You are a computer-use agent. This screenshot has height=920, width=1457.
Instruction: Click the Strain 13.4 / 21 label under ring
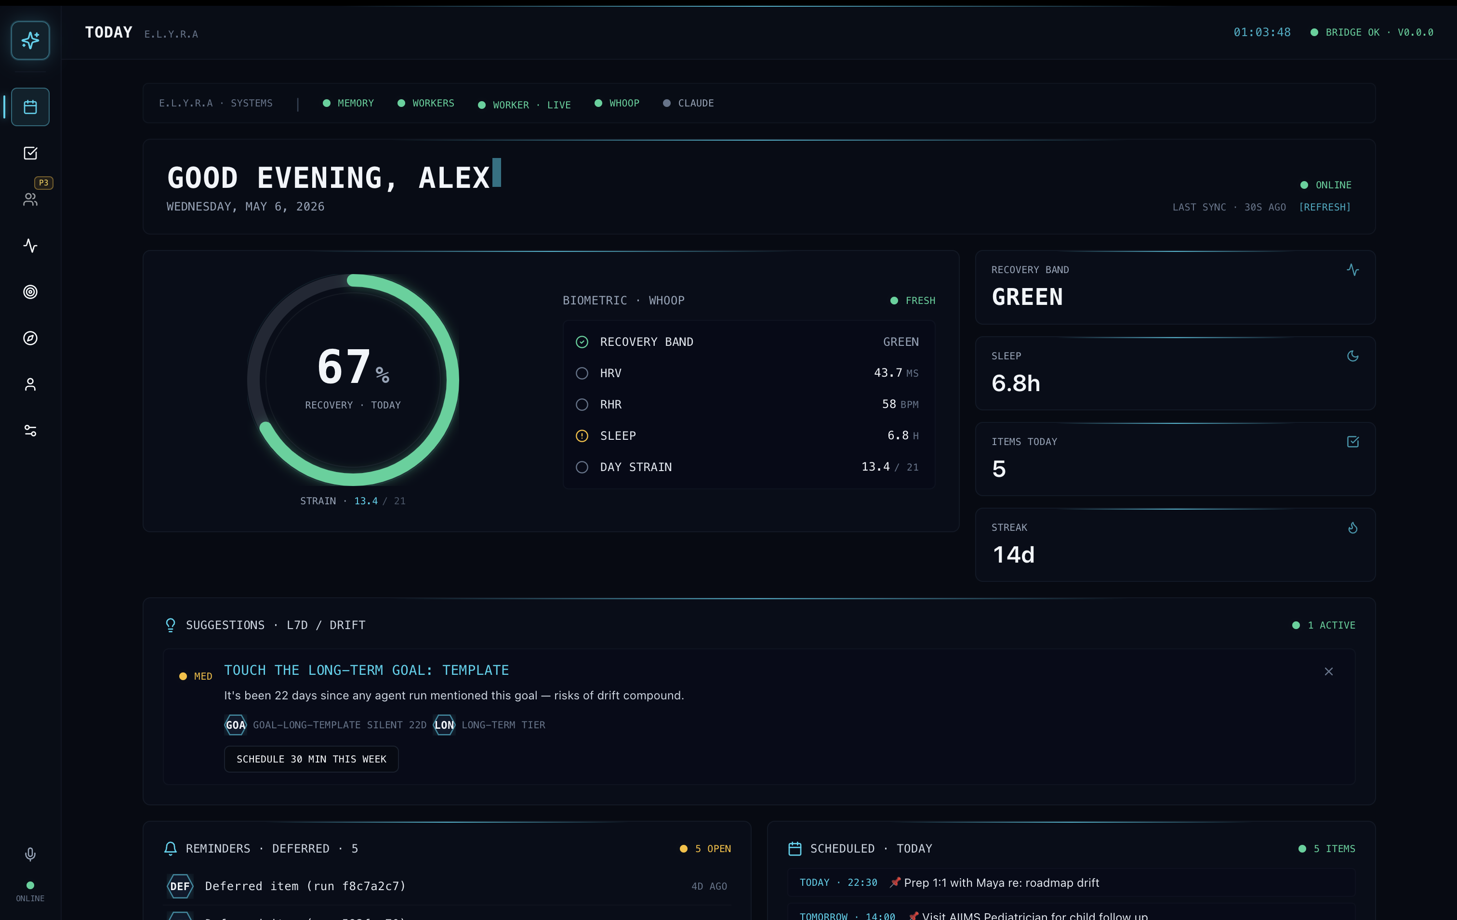[353, 501]
